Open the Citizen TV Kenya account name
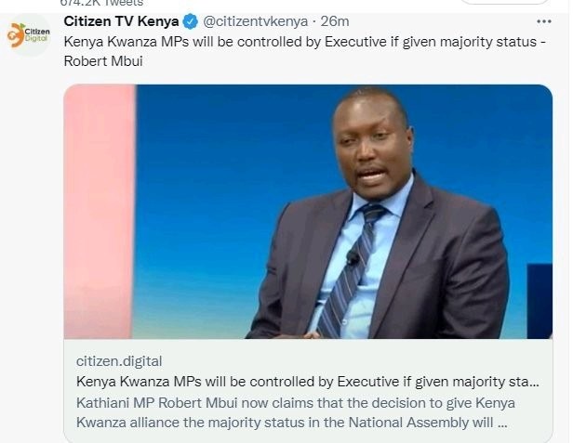The width and height of the screenshot is (573, 443). [x=121, y=21]
